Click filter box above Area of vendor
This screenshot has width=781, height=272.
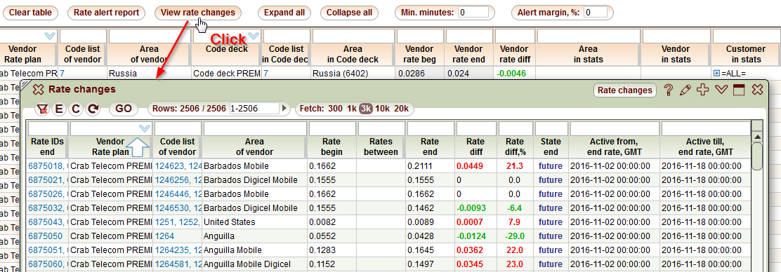[x=254, y=128]
